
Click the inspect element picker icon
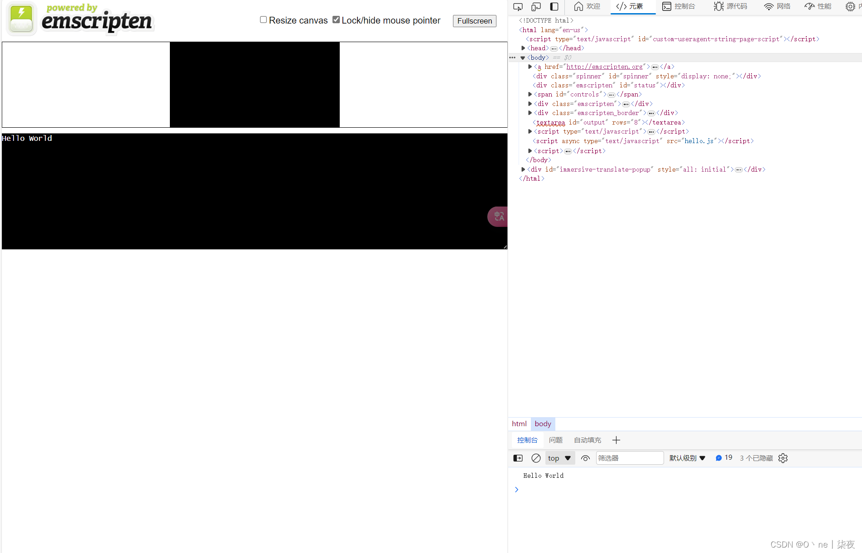coord(518,6)
